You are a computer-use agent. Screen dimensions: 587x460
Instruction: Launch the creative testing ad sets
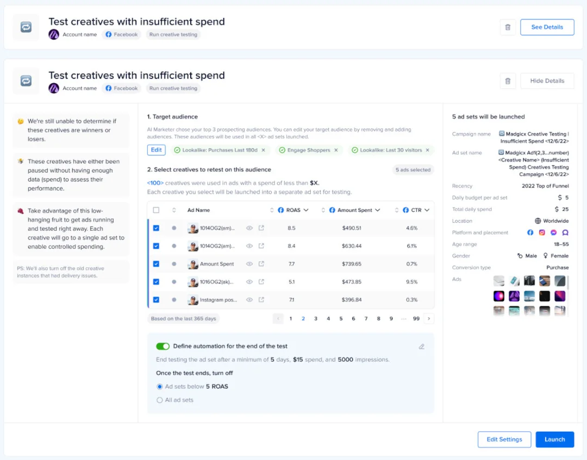tap(554, 439)
